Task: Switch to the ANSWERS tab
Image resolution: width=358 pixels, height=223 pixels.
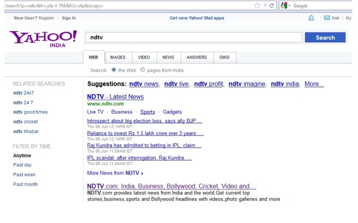Action: click(197, 57)
